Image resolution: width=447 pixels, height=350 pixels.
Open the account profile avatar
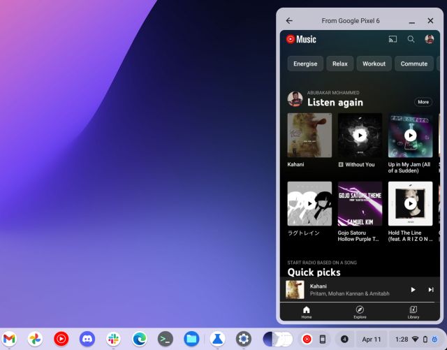430,39
